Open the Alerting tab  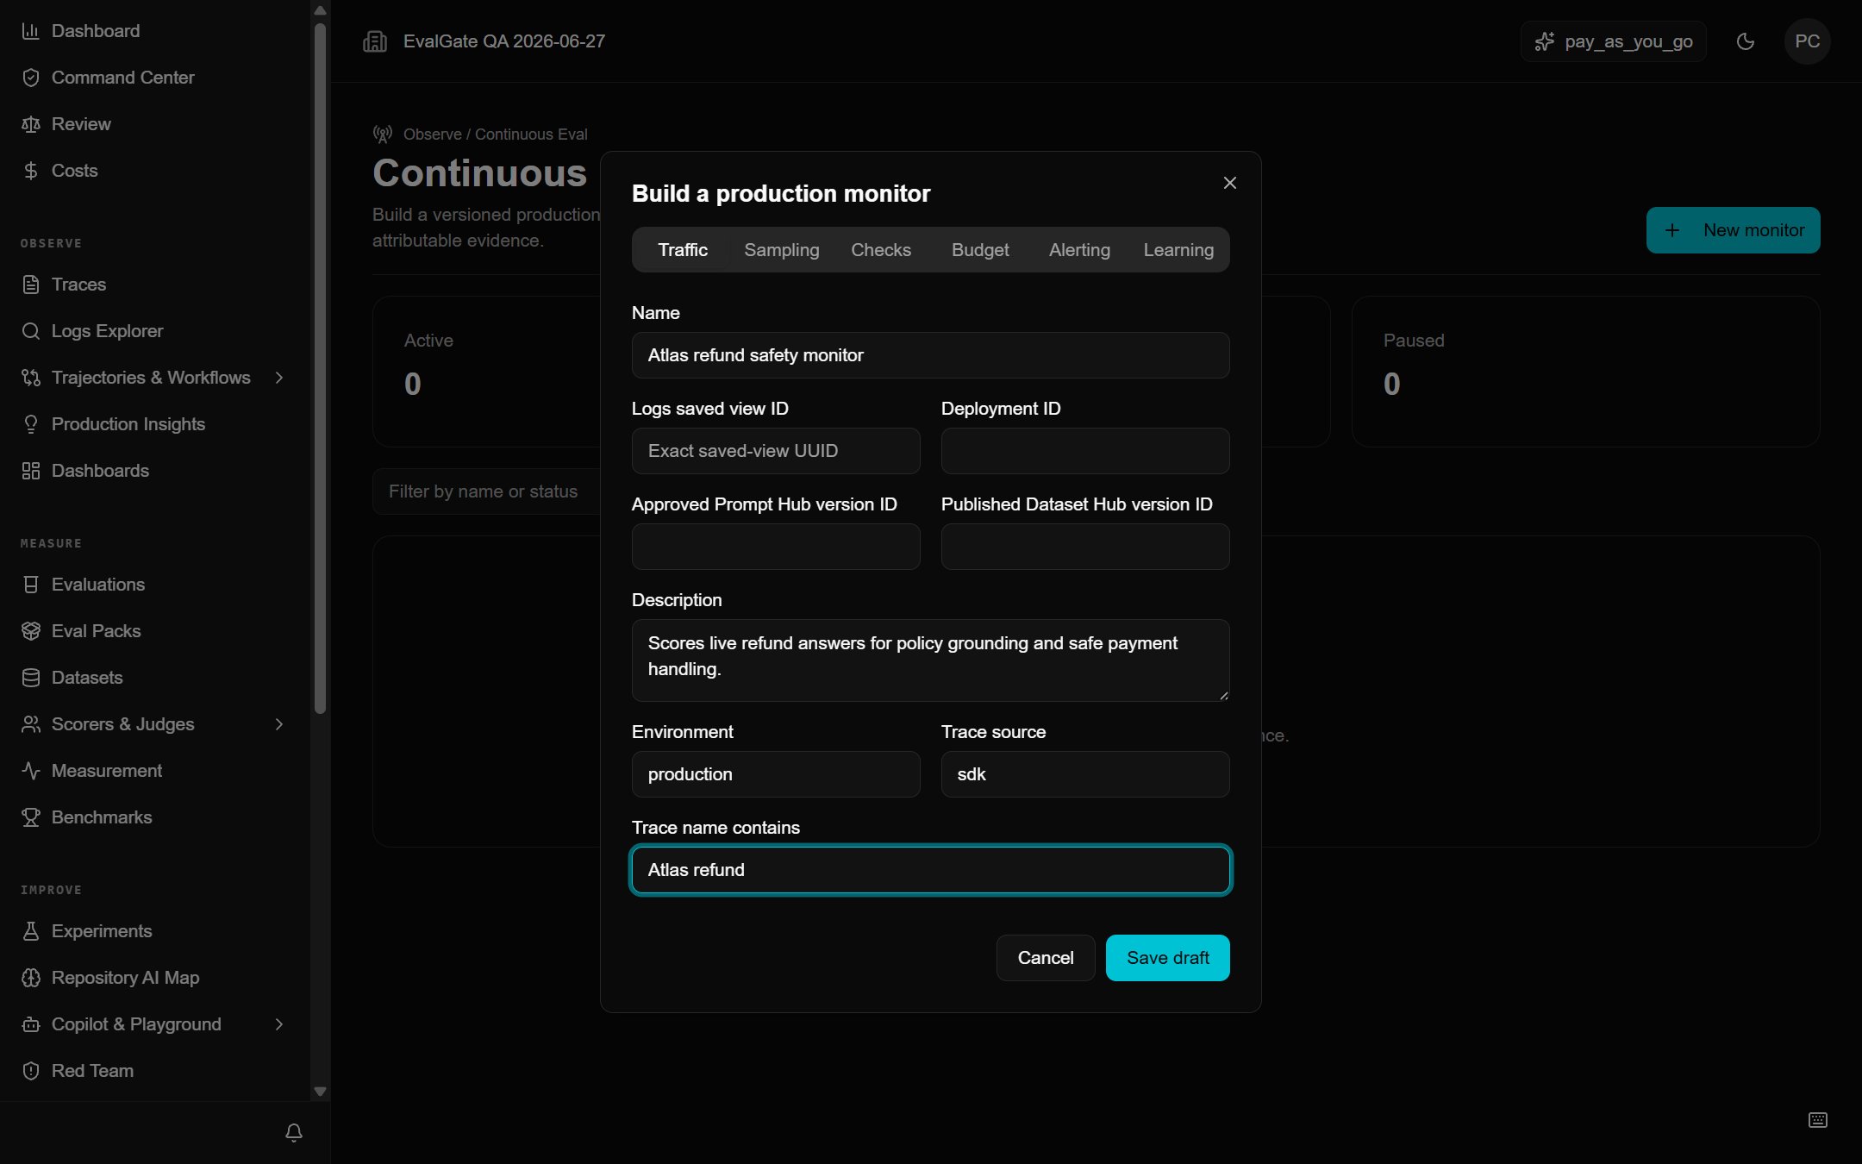[x=1079, y=250]
